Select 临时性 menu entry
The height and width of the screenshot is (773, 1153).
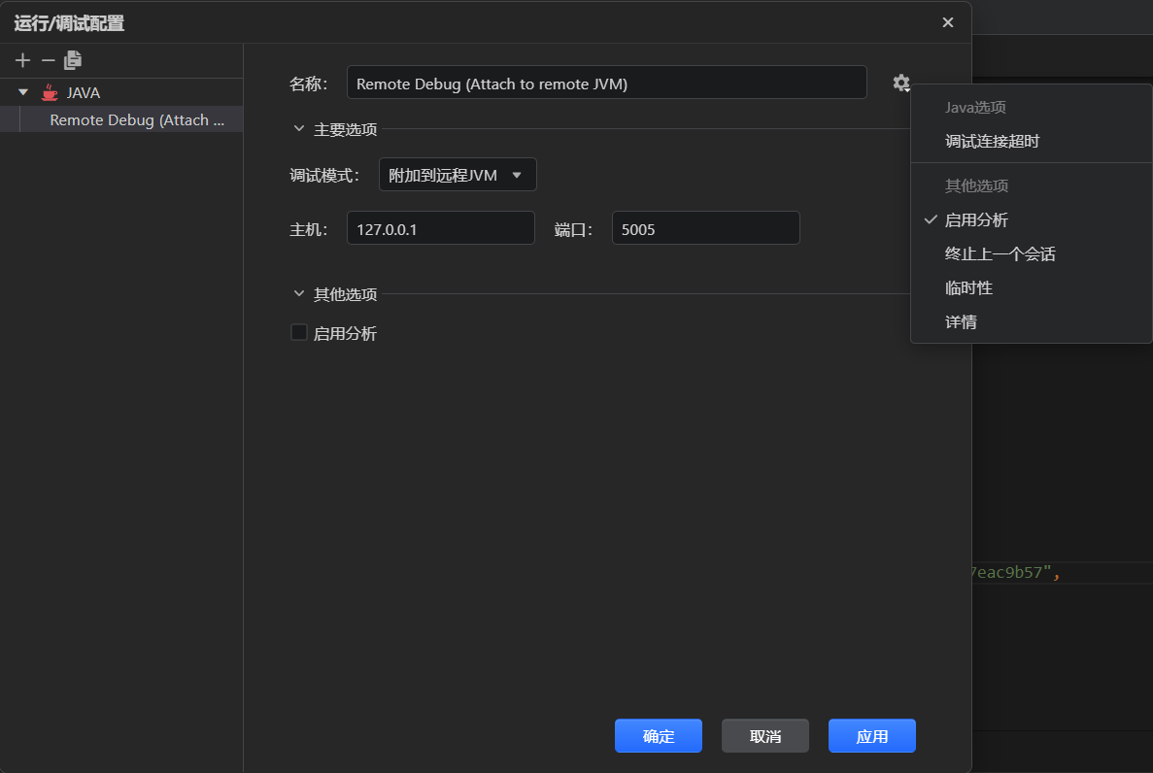(x=1031, y=287)
